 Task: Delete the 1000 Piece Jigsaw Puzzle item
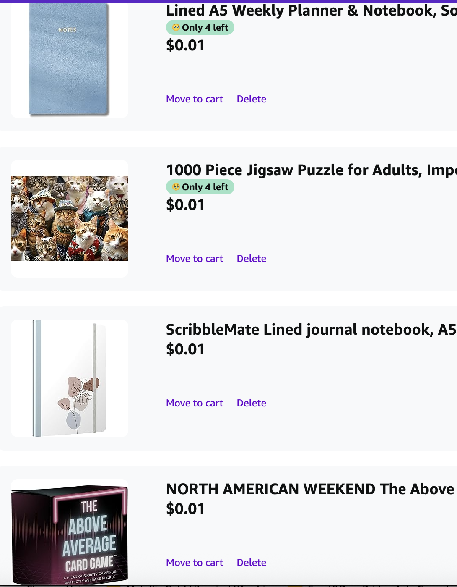coord(251,259)
